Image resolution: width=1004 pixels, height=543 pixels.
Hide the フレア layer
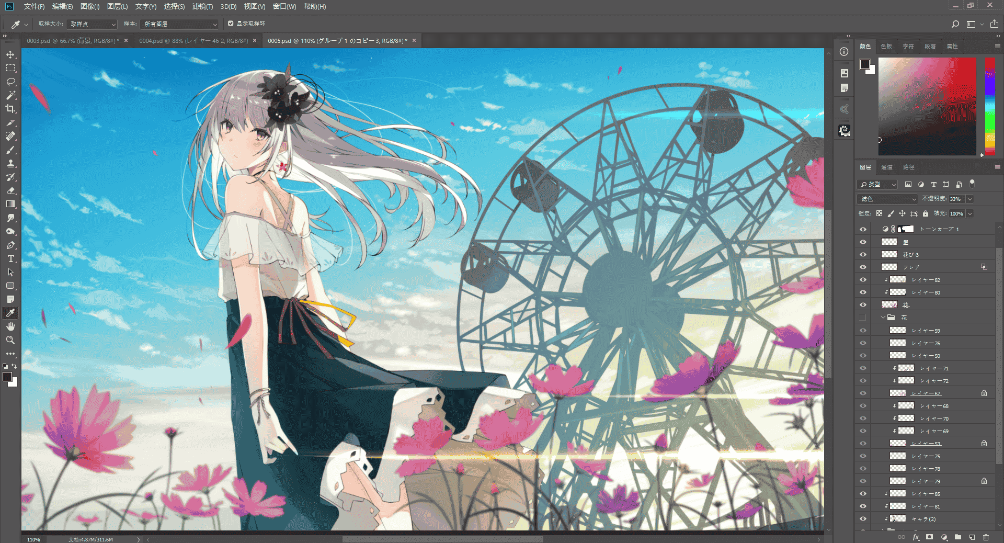pos(863,267)
